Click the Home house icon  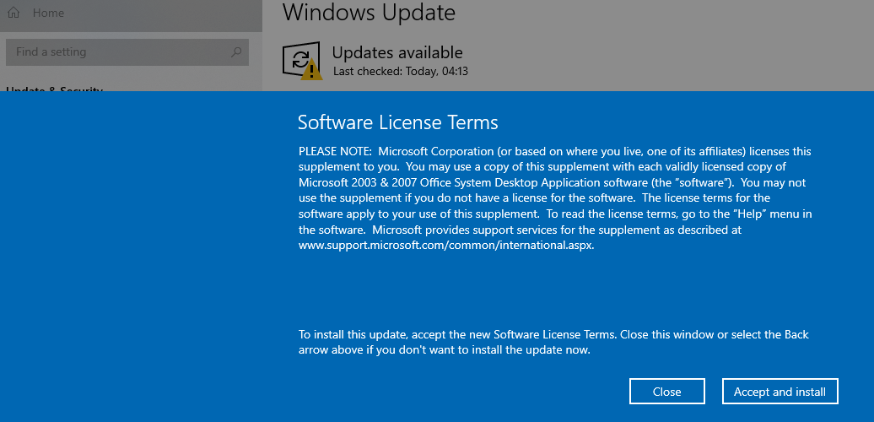[13, 14]
